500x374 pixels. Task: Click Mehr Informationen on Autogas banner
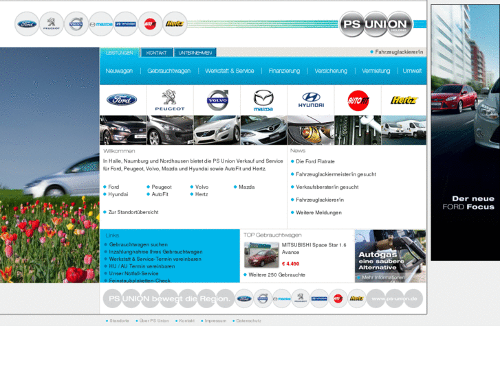coord(383,277)
